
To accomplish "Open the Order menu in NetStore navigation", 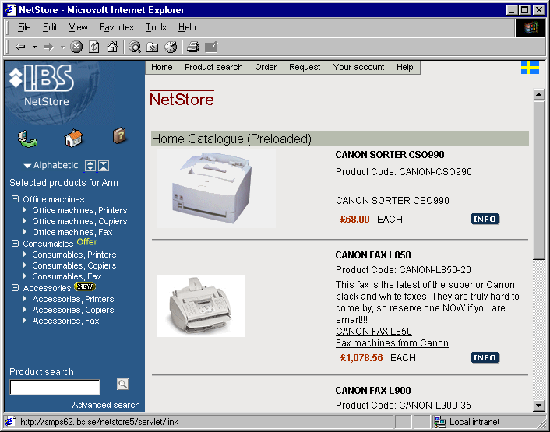I will (266, 67).
